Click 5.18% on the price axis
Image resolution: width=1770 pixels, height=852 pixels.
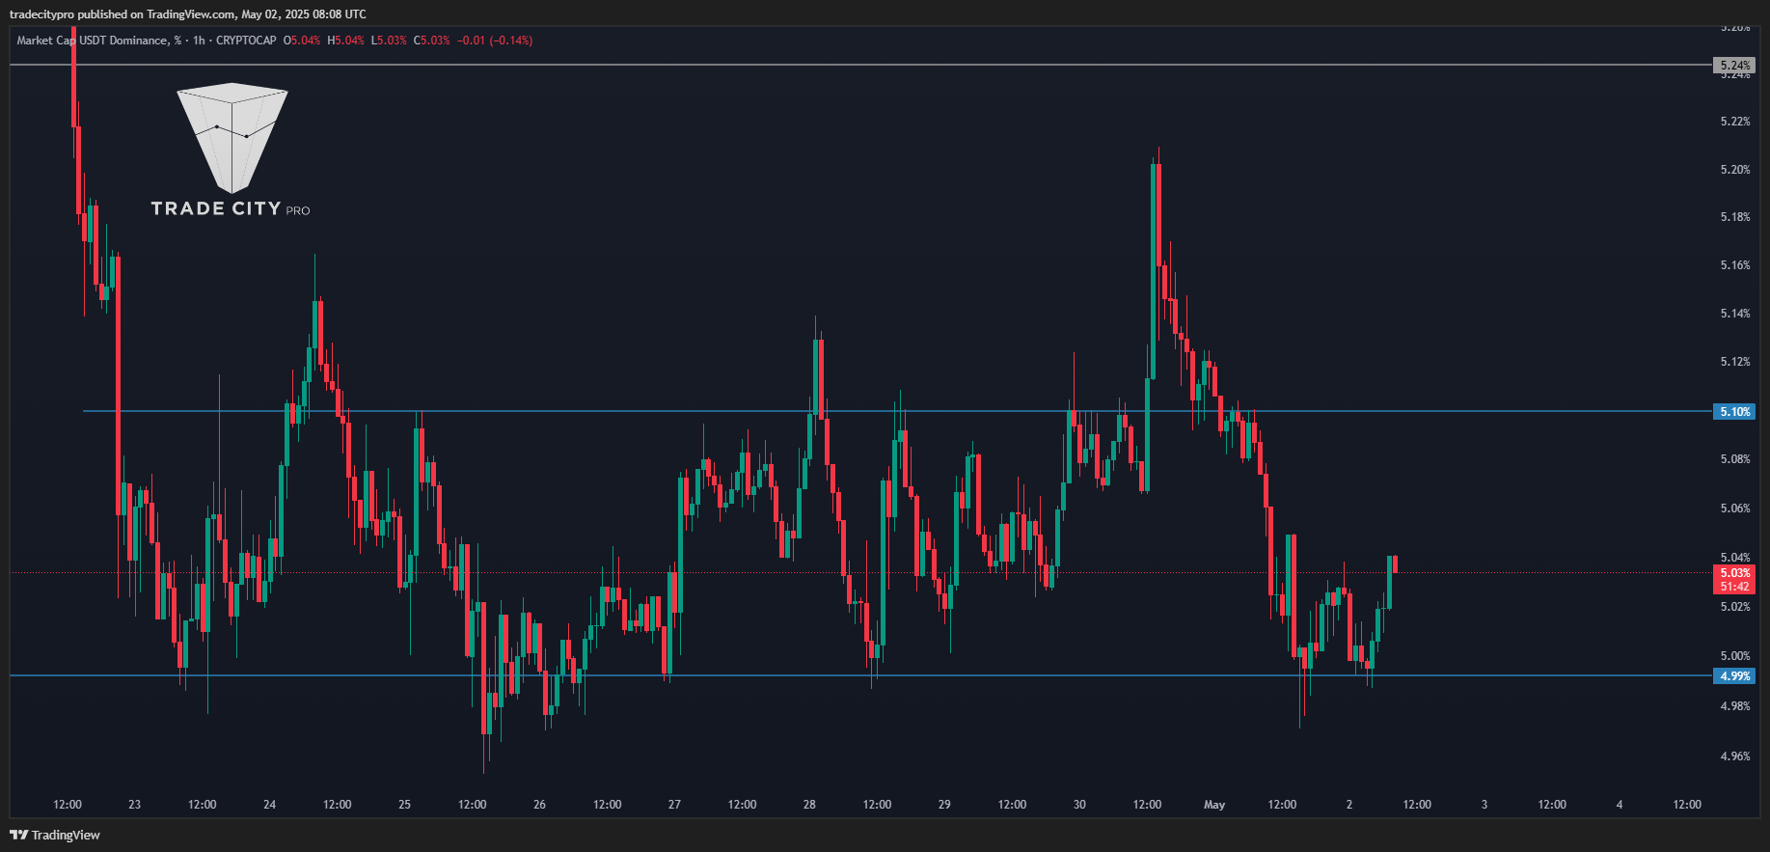[1734, 217]
